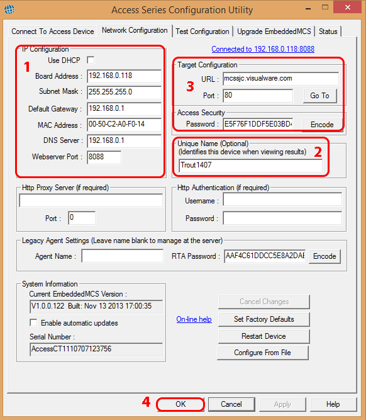
Task: Click Set Factory Defaults button
Action: [x=263, y=319]
